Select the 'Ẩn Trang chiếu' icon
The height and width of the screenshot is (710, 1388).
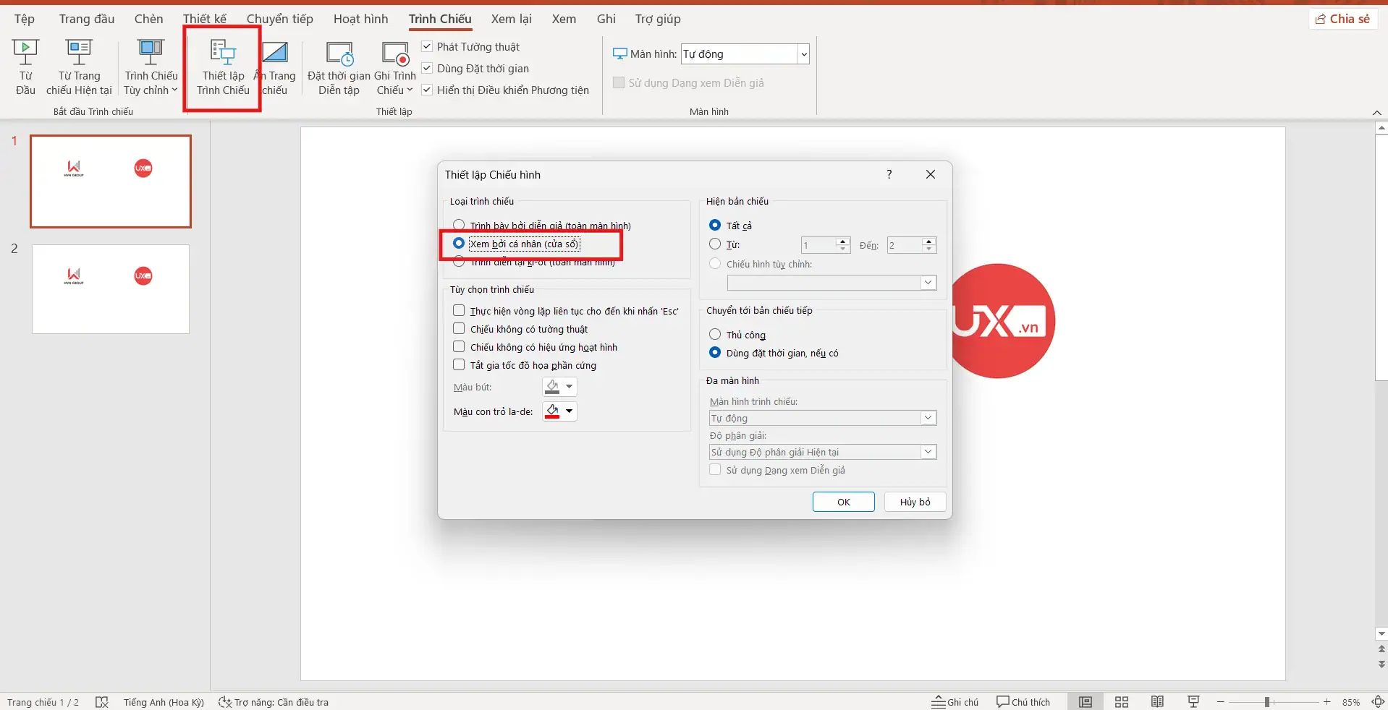(x=276, y=67)
